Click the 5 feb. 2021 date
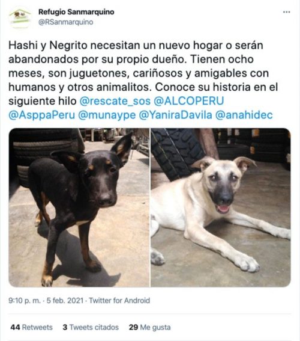Screen dimensions: 300x341 [x=65, y=301]
